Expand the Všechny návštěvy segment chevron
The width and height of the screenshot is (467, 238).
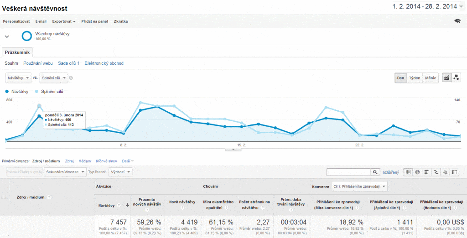(x=7, y=36)
